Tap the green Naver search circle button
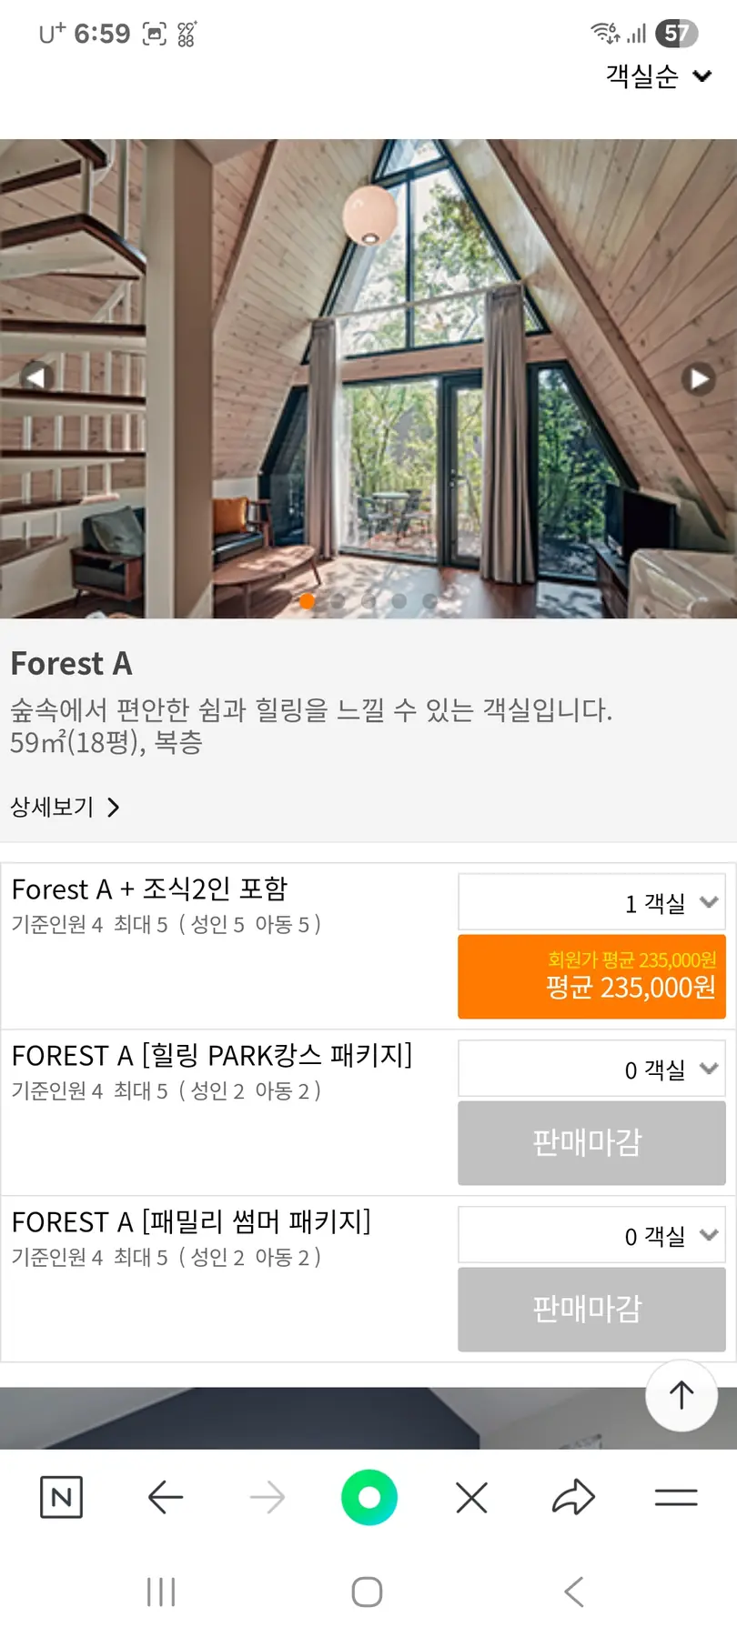The width and height of the screenshot is (737, 1637). (x=368, y=1497)
